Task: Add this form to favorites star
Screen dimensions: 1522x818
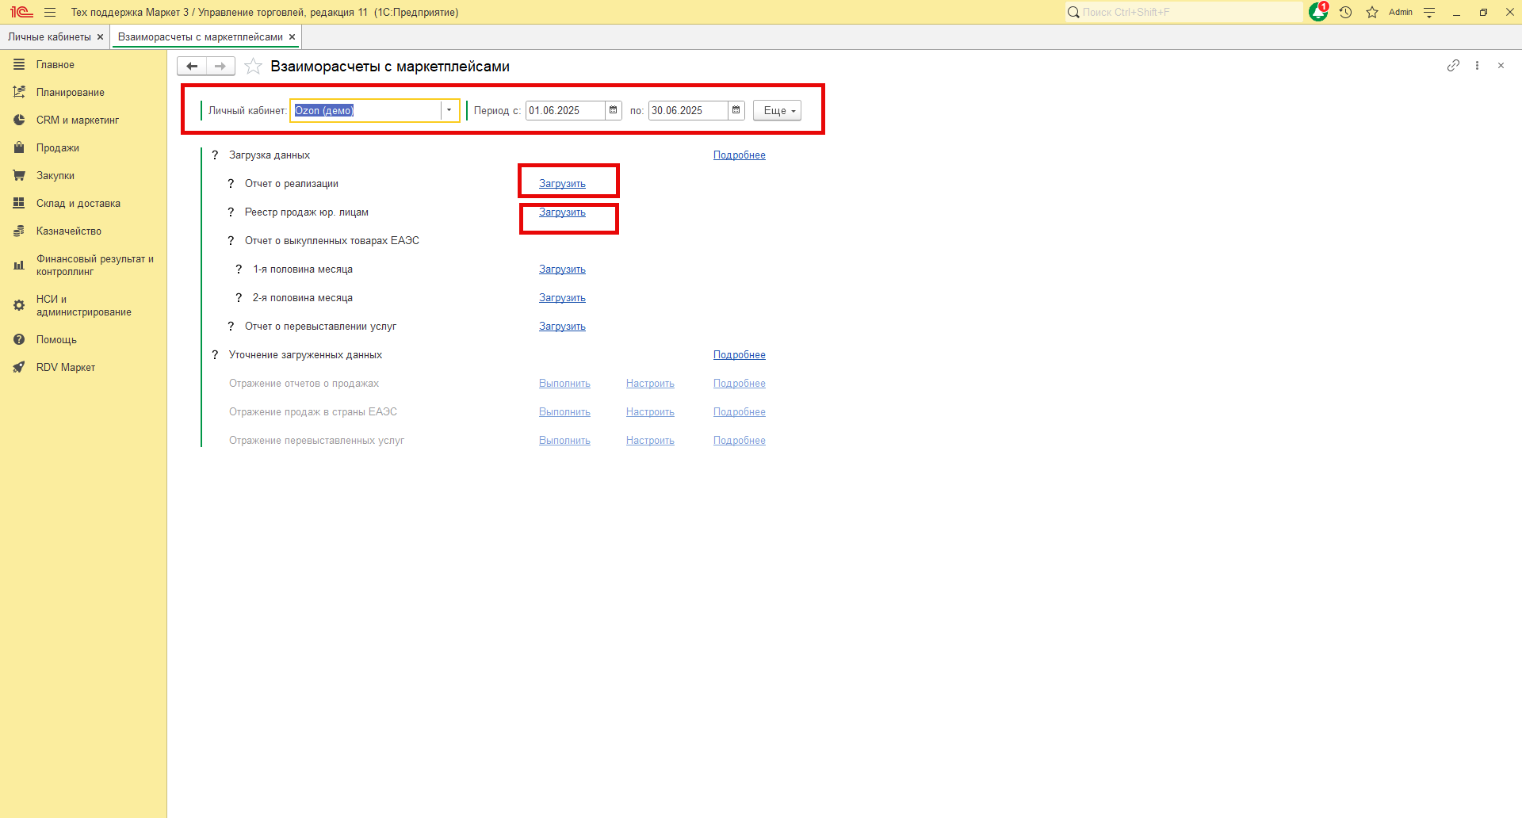Action: (253, 66)
